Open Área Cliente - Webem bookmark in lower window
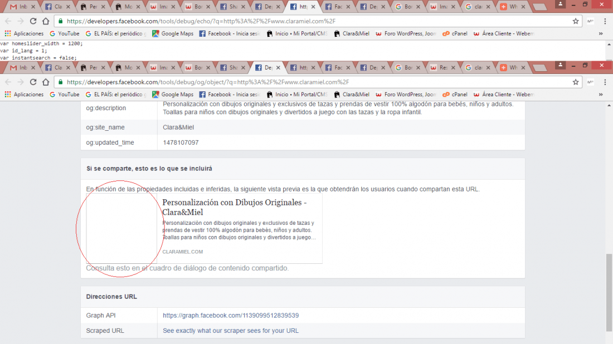 click(x=504, y=95)
